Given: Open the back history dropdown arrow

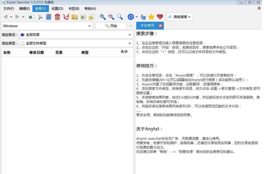Looking at the screenshot, I should (x=11, y=17).
